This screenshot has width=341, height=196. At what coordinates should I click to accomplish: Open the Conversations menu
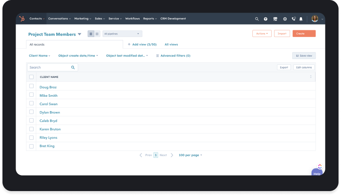pos(60,19)
